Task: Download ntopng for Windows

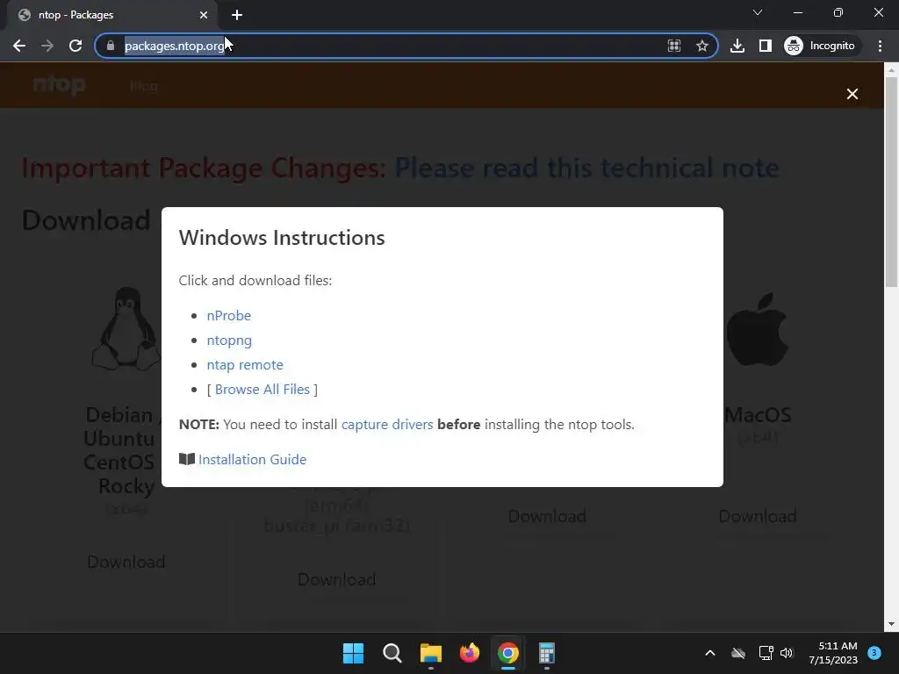Action: (x=229, y=341)
